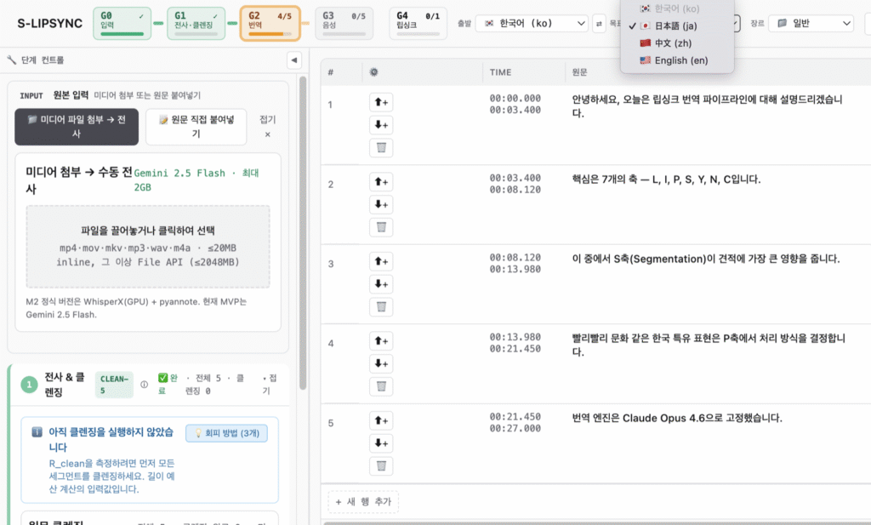Insert a row below row 2
Screen dimensions: 871x525
[x=381, y=204]
